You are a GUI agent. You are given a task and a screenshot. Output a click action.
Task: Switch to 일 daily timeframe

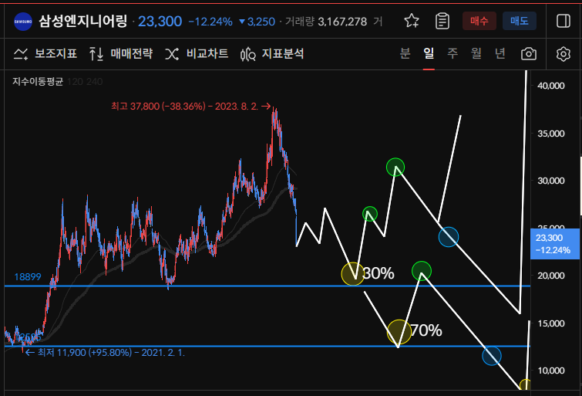point(429,53)
